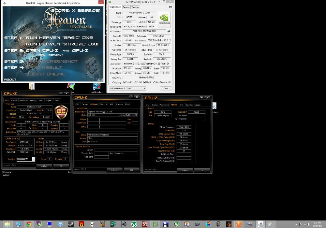Select the Graphics Card tab in GPU-Z
Viewport: 326px width, 228px height.
coord(115,7)
